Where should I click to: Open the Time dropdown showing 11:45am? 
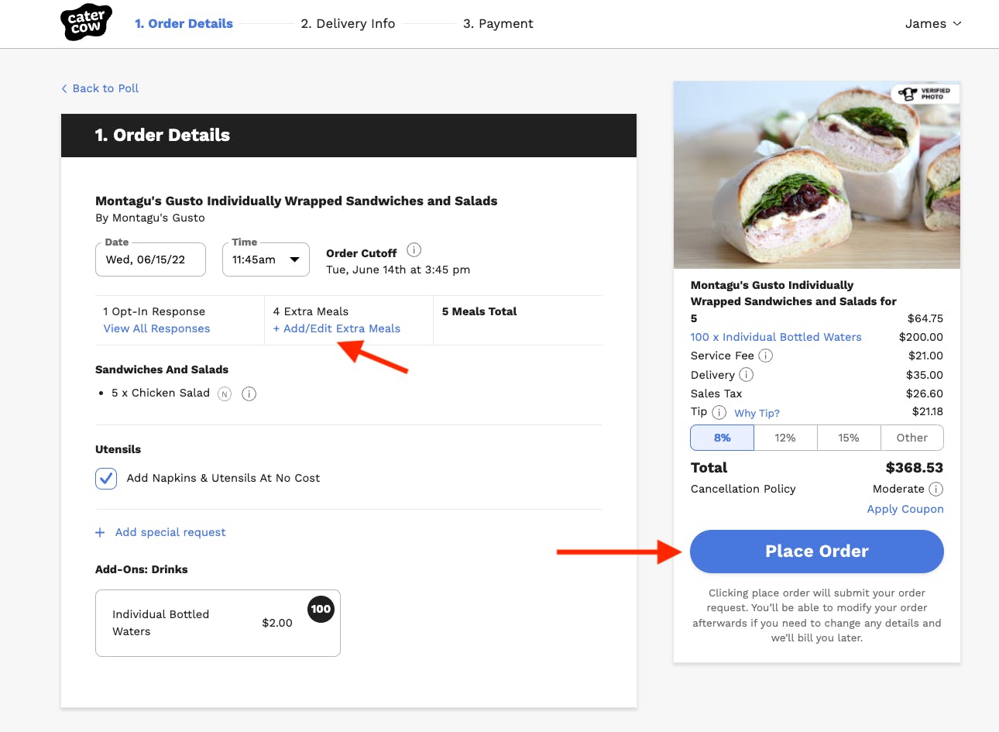pyautogui.click(x=266, y=259)
